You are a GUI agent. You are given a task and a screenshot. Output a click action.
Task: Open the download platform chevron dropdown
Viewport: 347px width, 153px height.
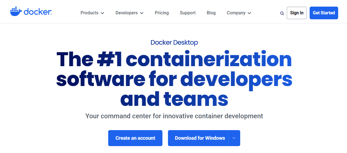[x=234, y=138]
